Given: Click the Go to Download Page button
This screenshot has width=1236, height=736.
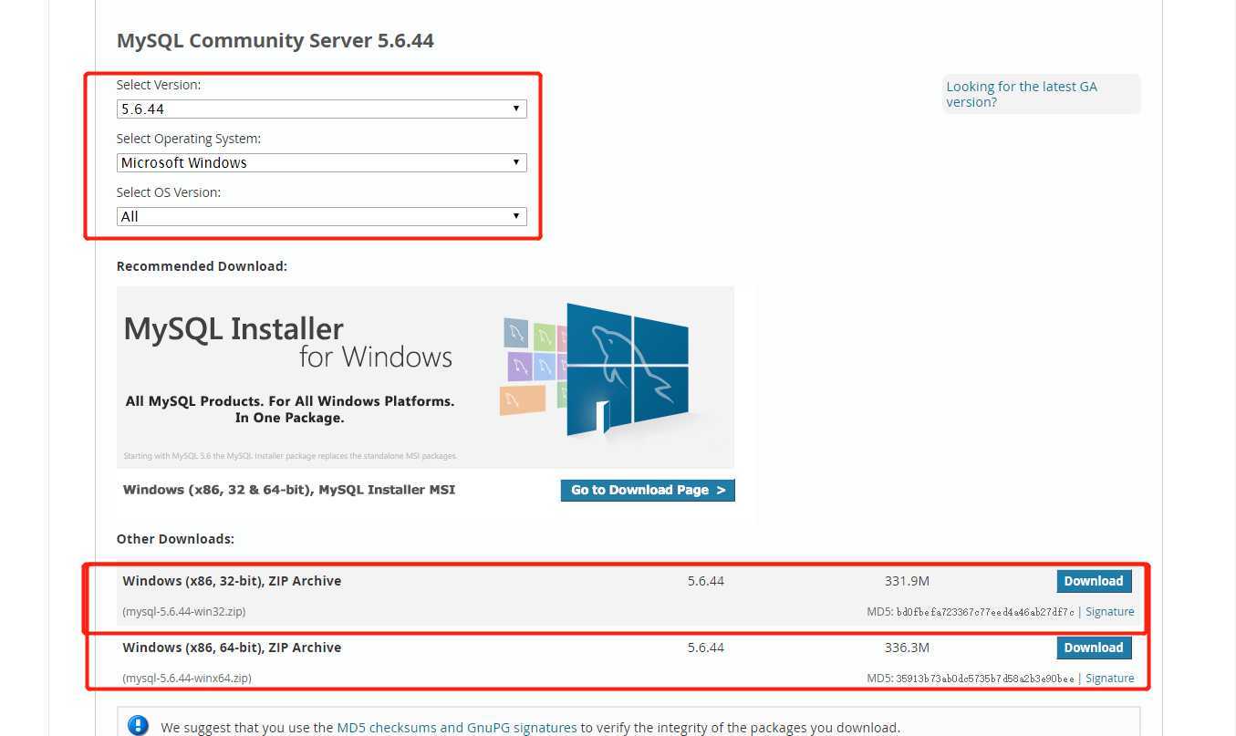Looking at the screenshot, I should 648,490.
